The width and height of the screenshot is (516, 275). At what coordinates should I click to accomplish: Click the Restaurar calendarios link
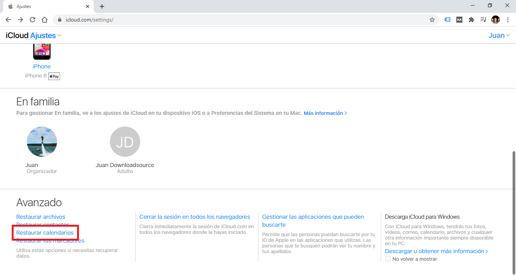pyautogui.click(x=45, y=233)
